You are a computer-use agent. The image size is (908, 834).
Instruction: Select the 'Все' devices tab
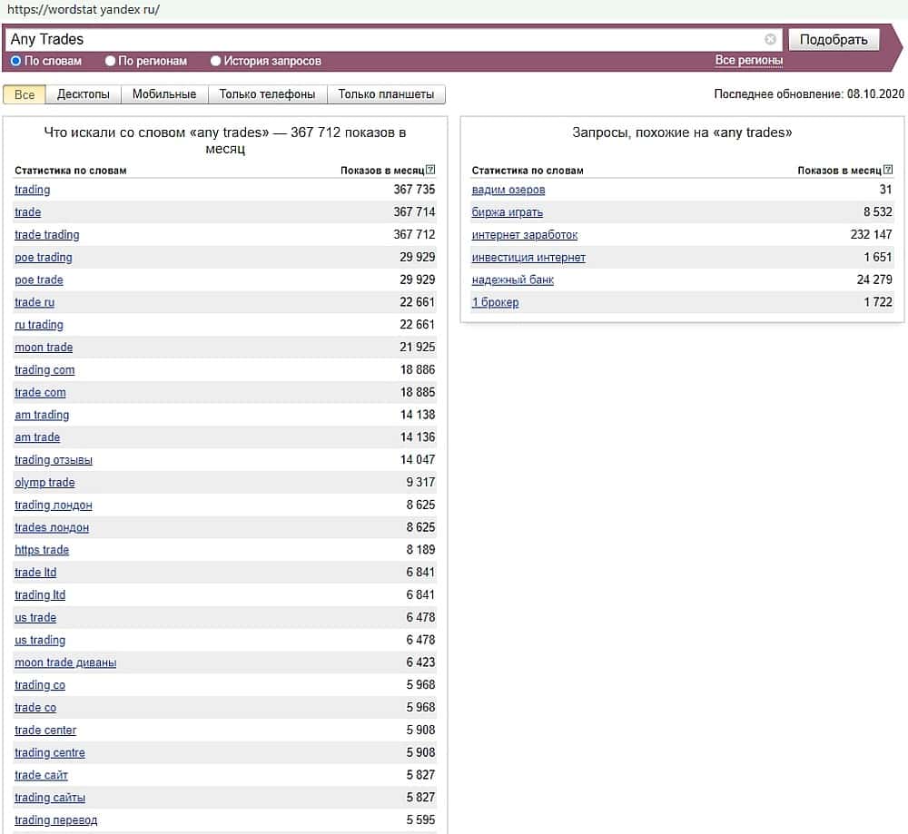[25, 94]
